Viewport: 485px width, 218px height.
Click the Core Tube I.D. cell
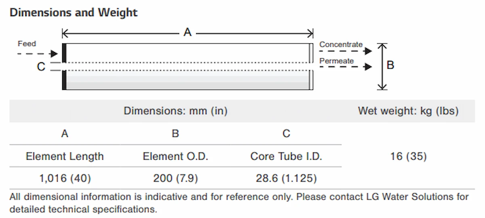(286, 157)
